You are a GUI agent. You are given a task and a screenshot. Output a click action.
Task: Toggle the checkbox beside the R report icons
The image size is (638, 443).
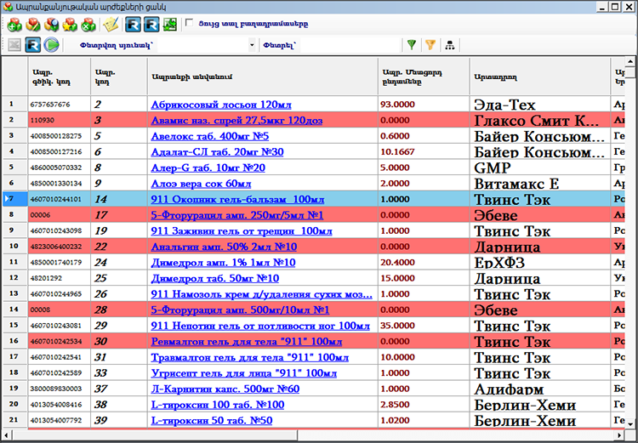189,23
